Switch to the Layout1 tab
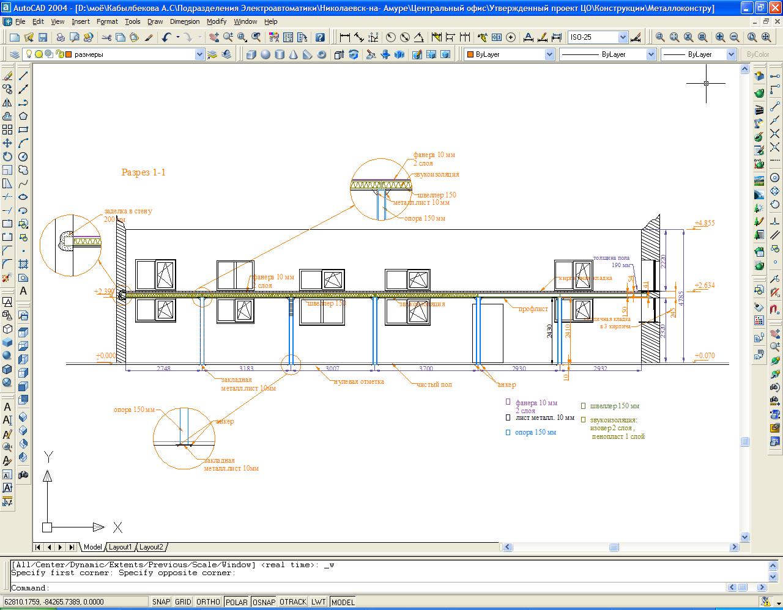 [x=121, y=547]
